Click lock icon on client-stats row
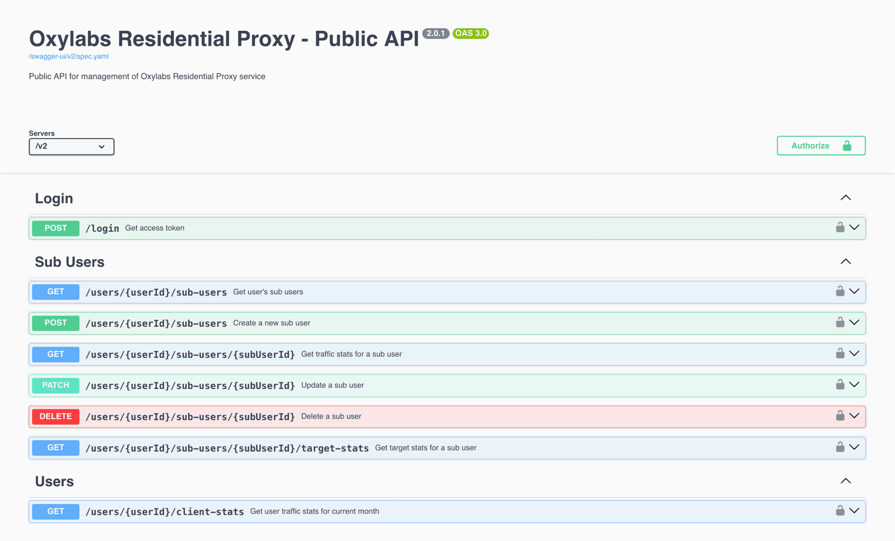Viewport: 895px width, 541px height. click(840, 511)
